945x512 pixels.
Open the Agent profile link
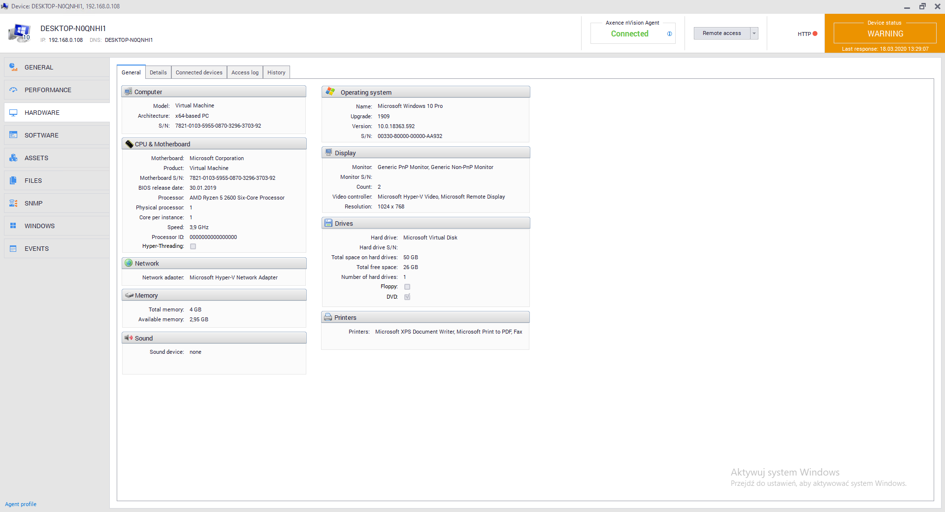pyautogui.click(x=21, y=504)
